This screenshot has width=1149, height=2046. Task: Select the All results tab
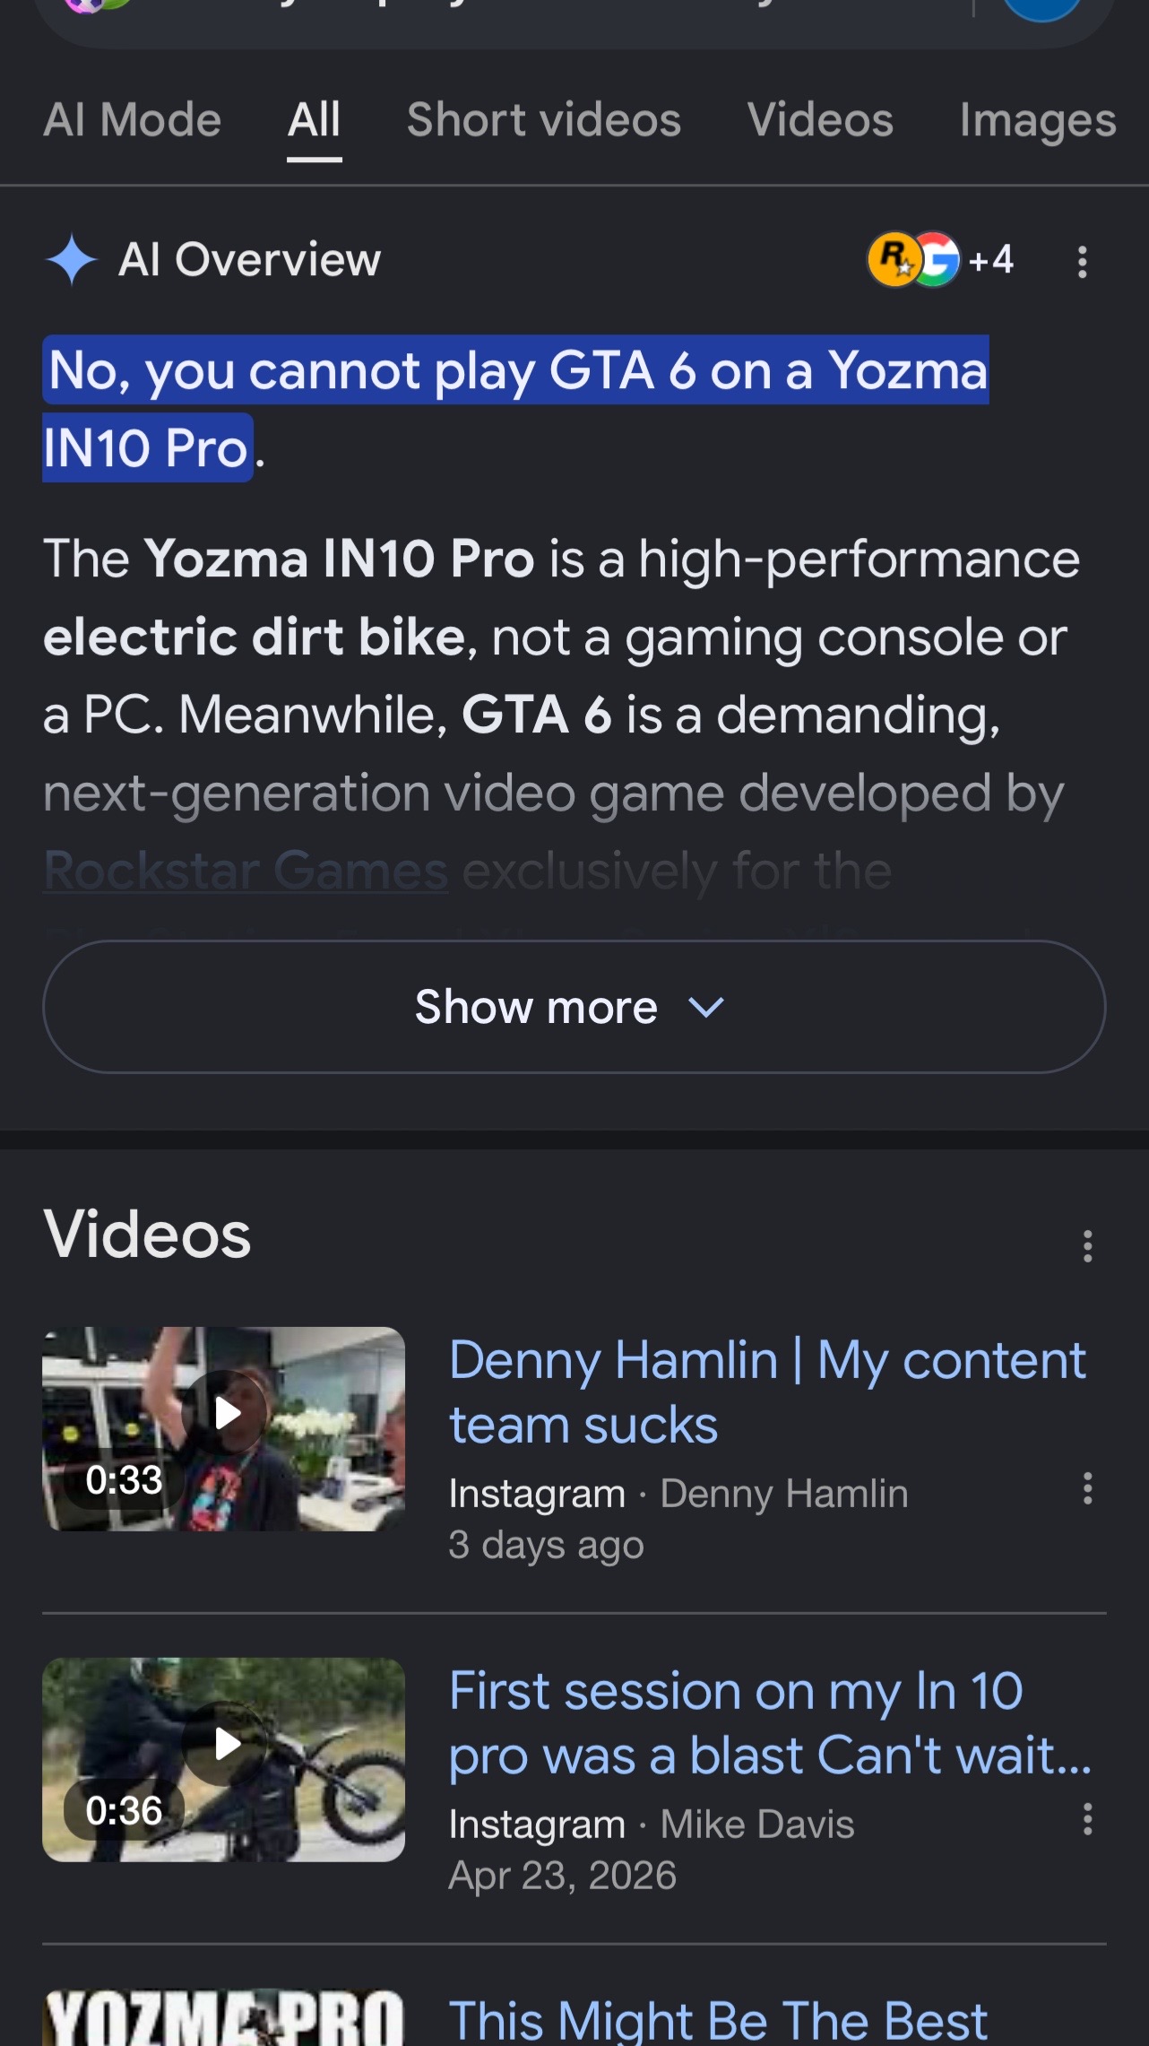point(314,120)
